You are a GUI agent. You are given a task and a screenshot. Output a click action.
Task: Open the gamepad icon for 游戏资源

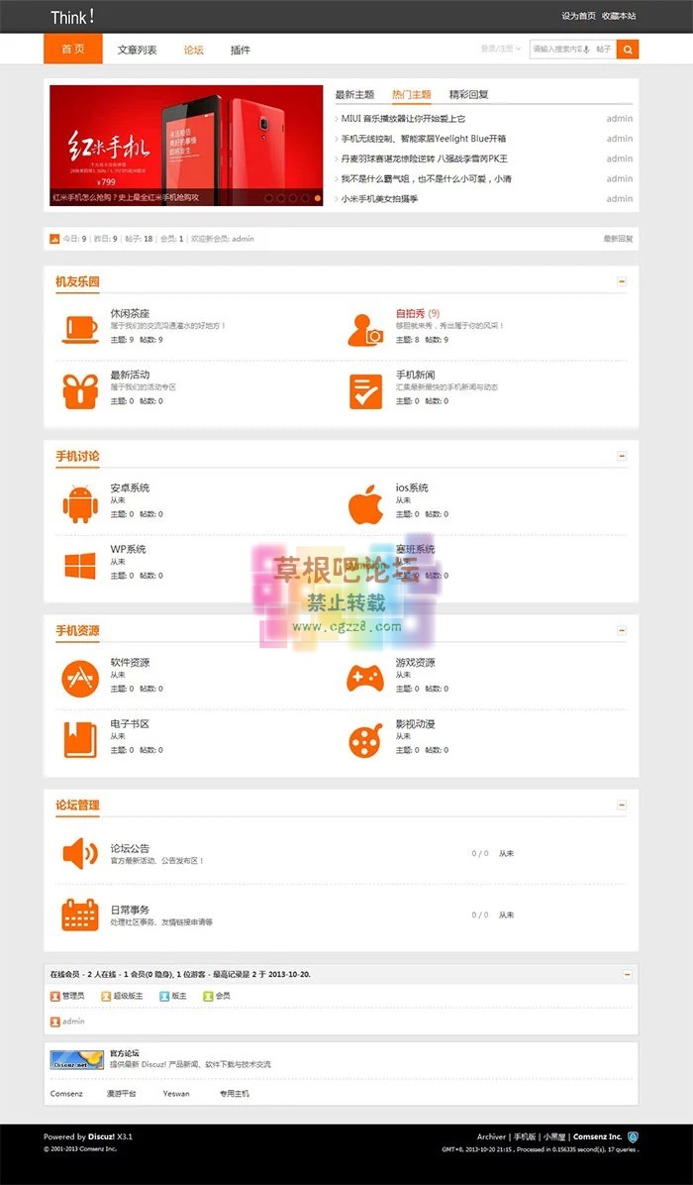point(364,679)
